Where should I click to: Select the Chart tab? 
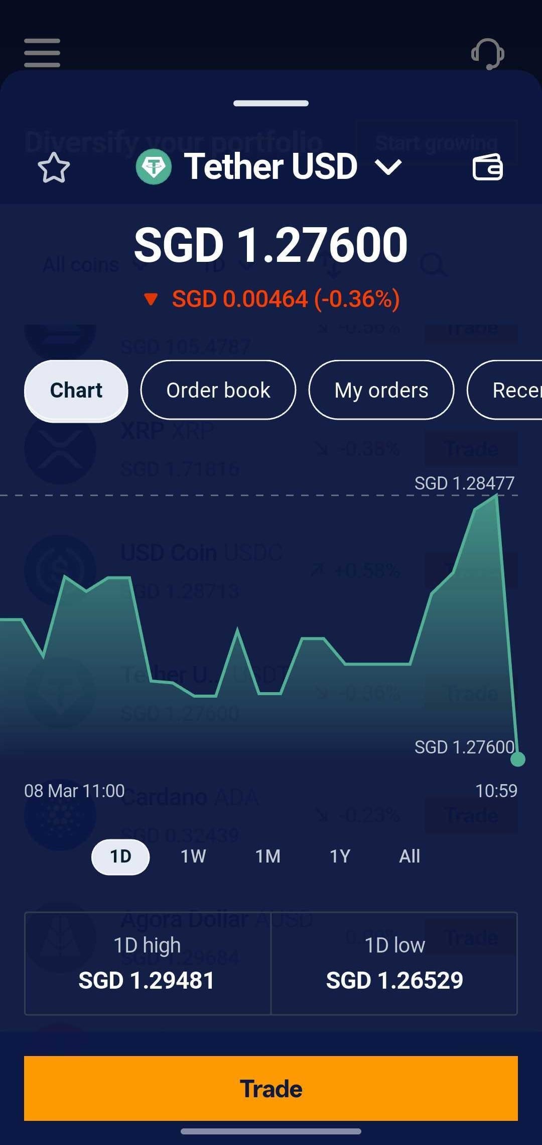point(76,390)
